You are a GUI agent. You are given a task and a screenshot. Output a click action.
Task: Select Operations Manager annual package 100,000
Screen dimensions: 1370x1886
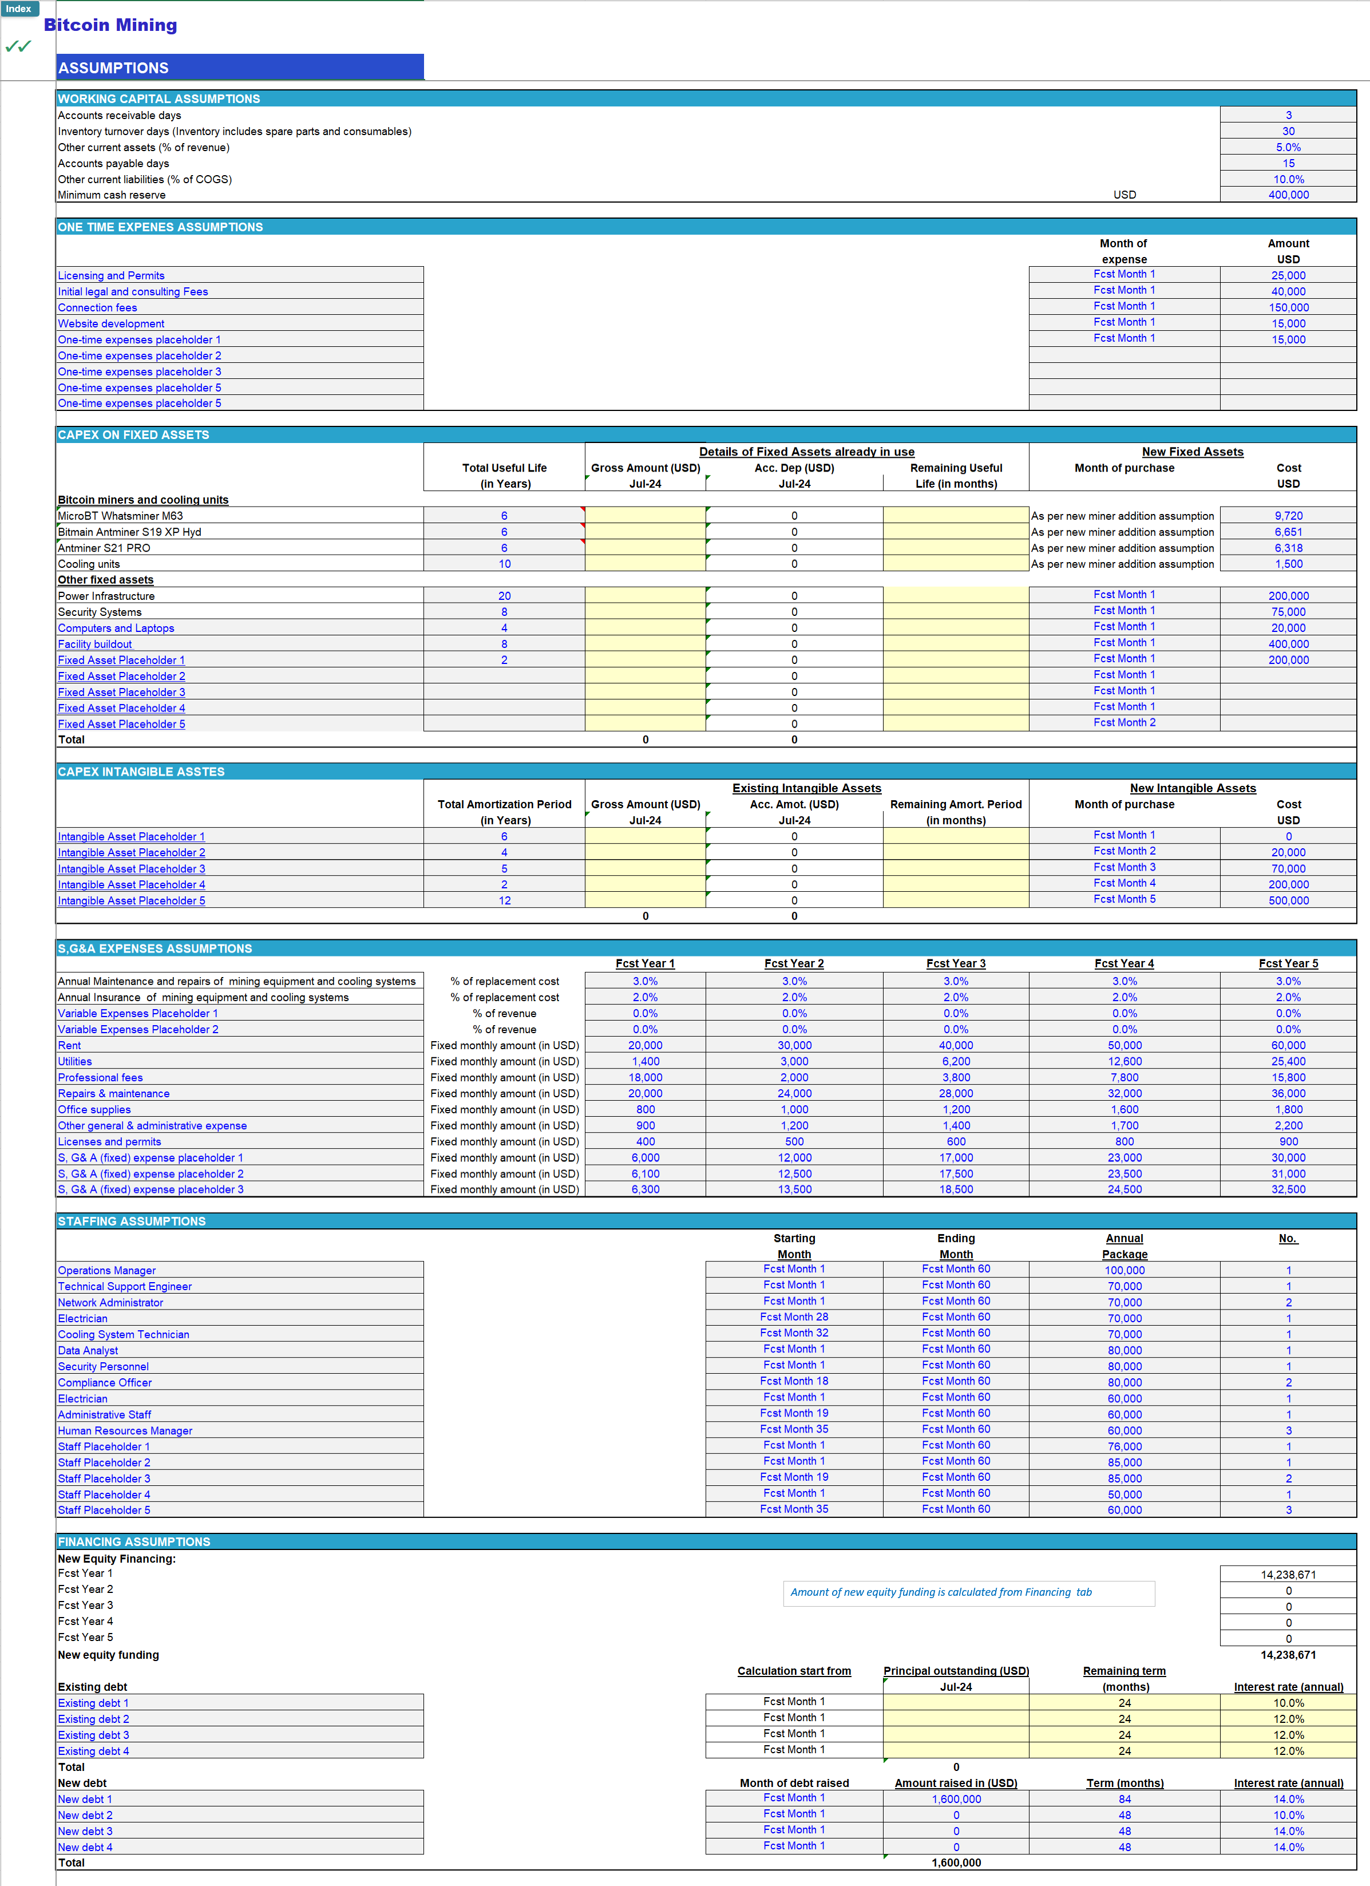[1124, 1270]
